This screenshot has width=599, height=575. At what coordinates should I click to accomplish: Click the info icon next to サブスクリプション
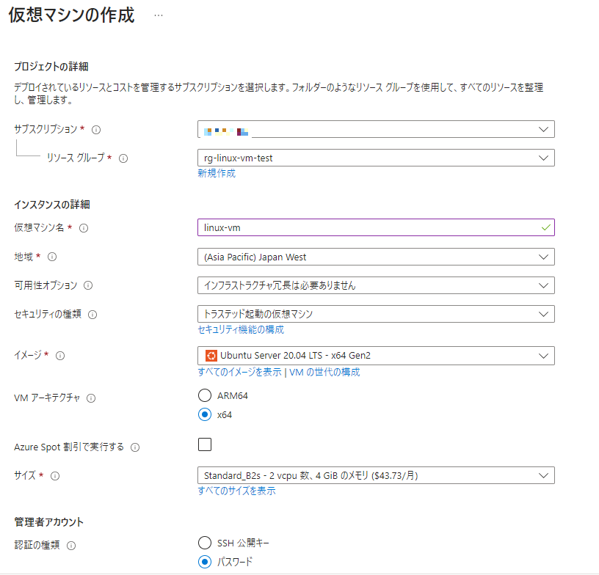point(96,129)
